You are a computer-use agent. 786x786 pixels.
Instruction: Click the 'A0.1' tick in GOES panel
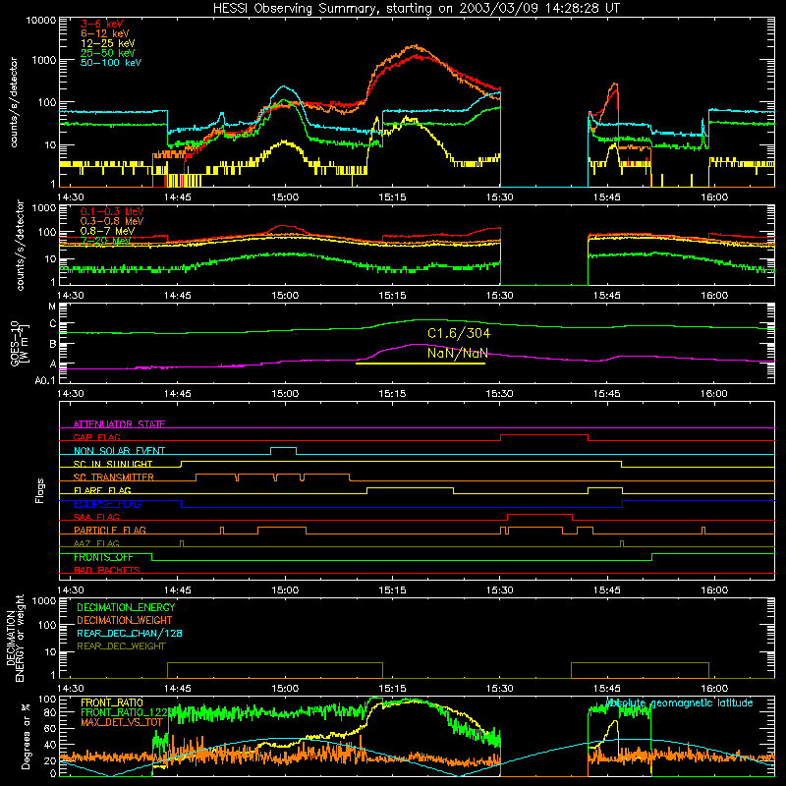click(45, 381)
